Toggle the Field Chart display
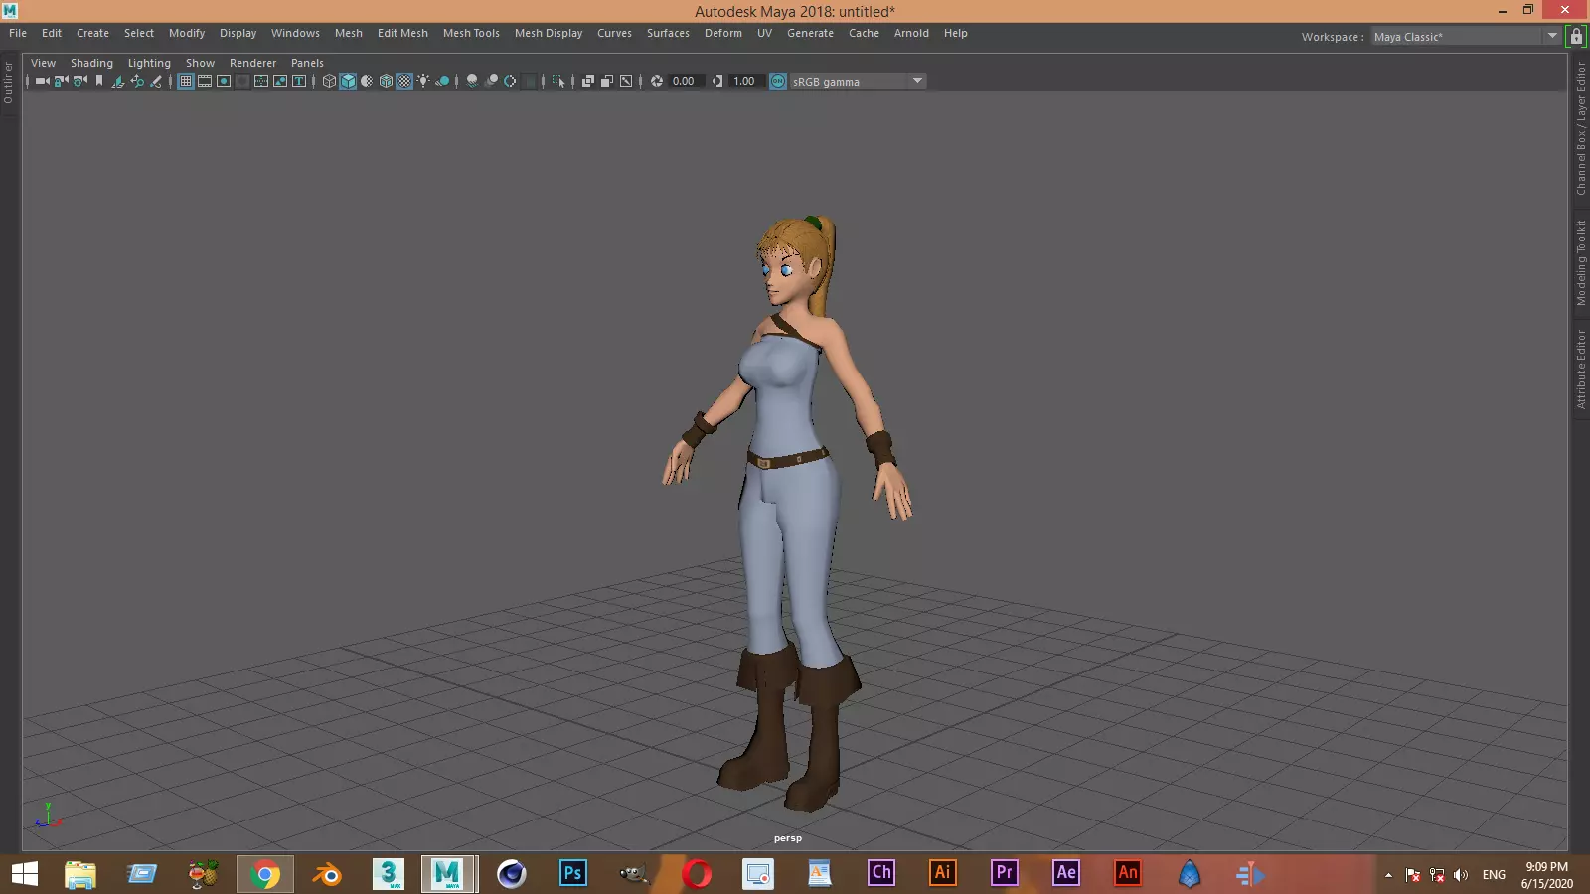 pyautogui.click(x=261, y=81)
